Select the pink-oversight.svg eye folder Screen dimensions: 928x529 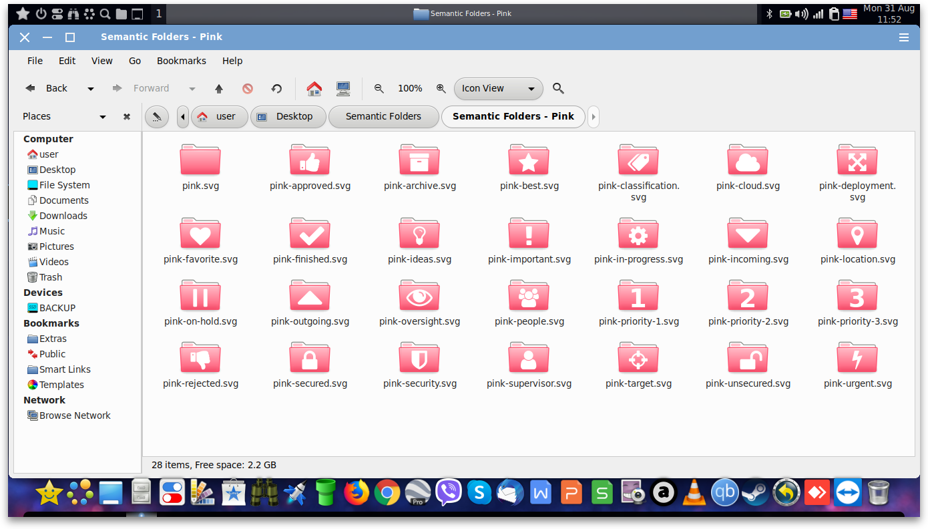click(419, 296)
